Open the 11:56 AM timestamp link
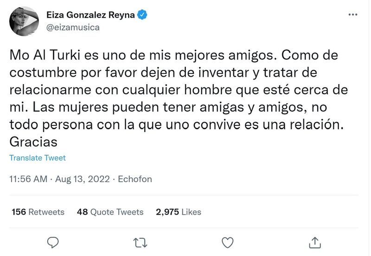Screen dimensions: 371x256 (28, 179)
